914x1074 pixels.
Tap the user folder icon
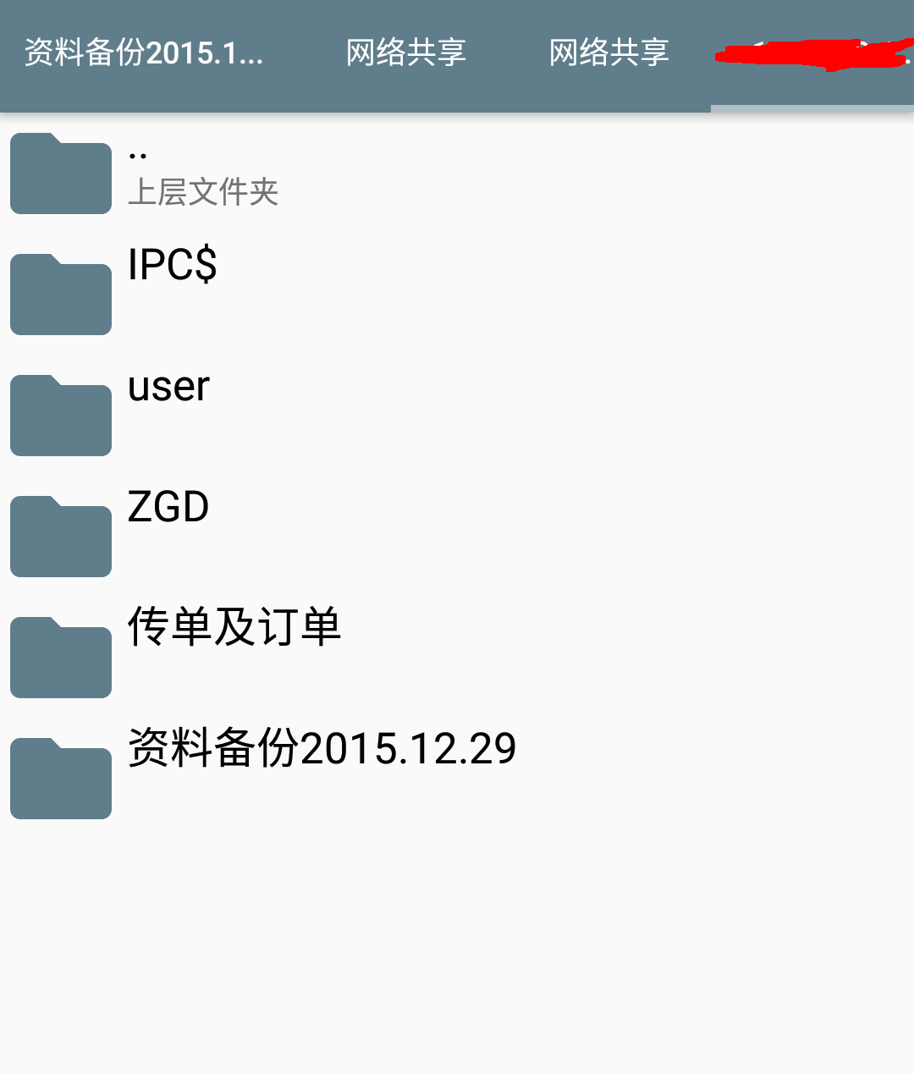(61, 416)
